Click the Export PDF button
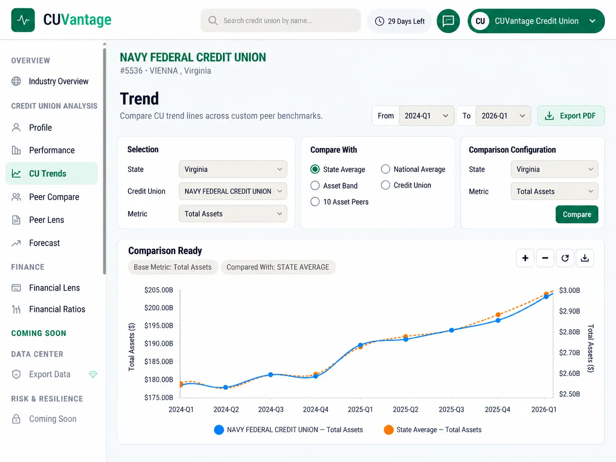The width and height of the screenshot is (616, 462). point(571,116)
